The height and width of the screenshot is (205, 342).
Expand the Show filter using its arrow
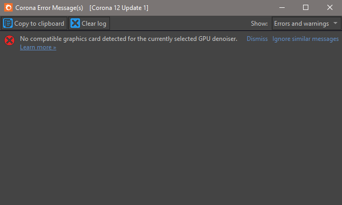click(x=336, y=23)
